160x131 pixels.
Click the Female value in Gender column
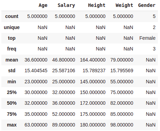click(148, 38)
